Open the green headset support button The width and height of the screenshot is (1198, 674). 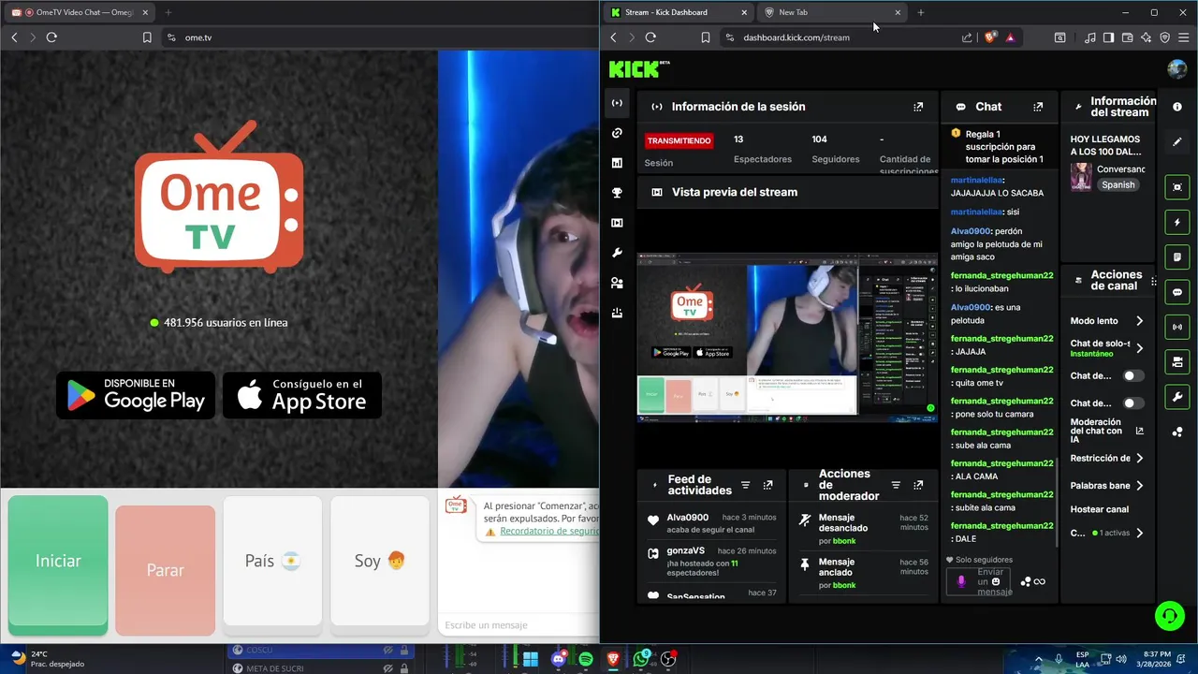[x=1169, y=615]
